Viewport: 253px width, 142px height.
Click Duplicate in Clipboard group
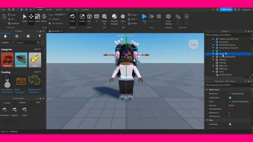coord(13,23)
